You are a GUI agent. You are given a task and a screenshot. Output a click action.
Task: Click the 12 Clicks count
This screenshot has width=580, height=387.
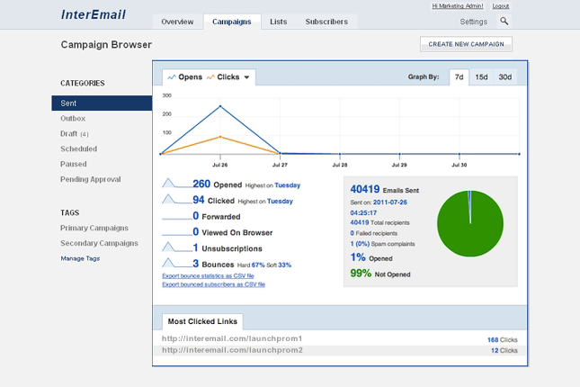504,350
